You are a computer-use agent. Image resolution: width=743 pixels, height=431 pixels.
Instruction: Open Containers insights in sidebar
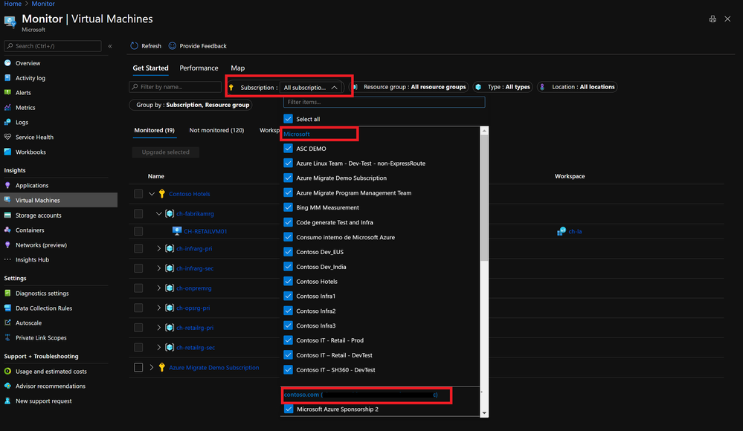[30, 230]
